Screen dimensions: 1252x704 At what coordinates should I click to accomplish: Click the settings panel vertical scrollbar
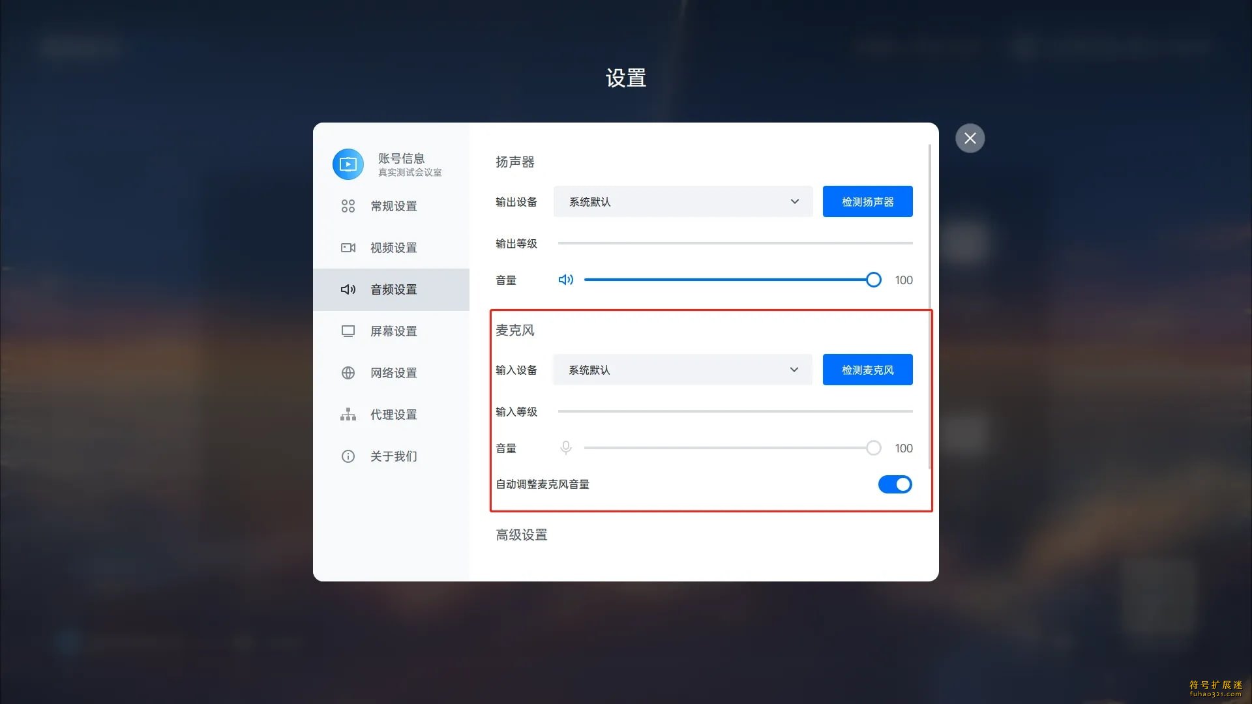(x=929, y=306)
